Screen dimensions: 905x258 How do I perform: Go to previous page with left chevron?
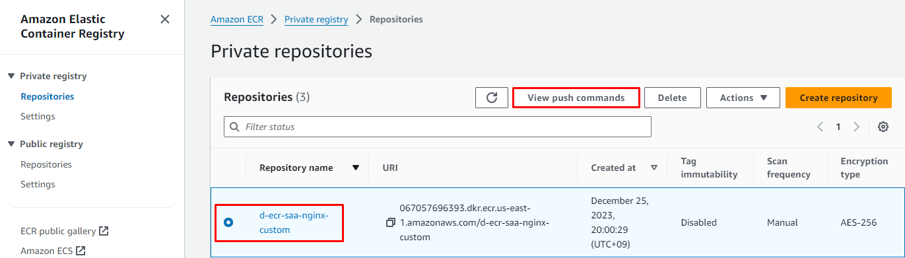(821, 127)
